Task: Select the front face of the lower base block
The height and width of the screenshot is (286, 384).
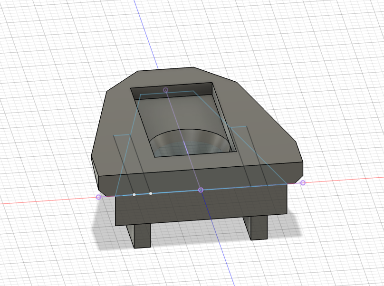Action: click(201, 206)
